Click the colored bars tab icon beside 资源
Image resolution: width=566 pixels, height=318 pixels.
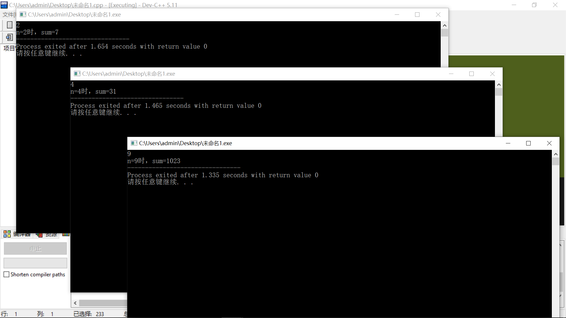66,234
